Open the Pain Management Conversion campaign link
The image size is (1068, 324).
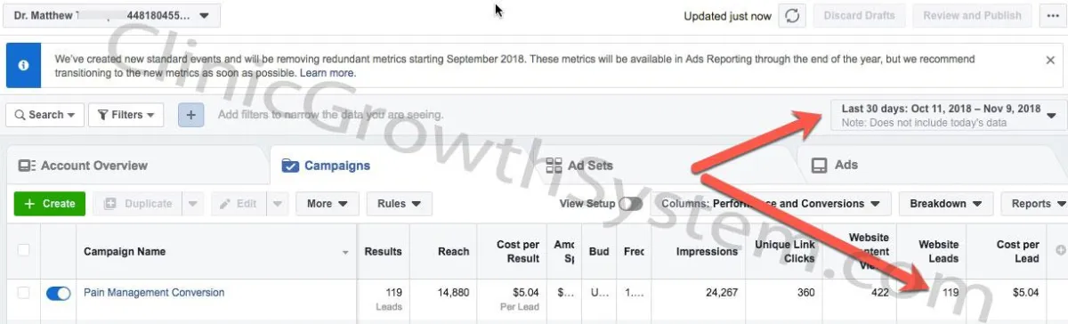coord(154,292)
